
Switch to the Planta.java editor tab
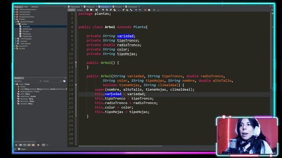click(90, 7)
